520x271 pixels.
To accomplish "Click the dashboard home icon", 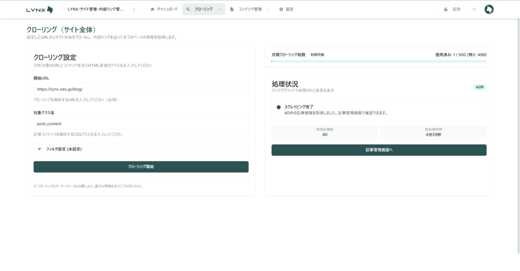I will pyautogui.click(x=152, y=9).
